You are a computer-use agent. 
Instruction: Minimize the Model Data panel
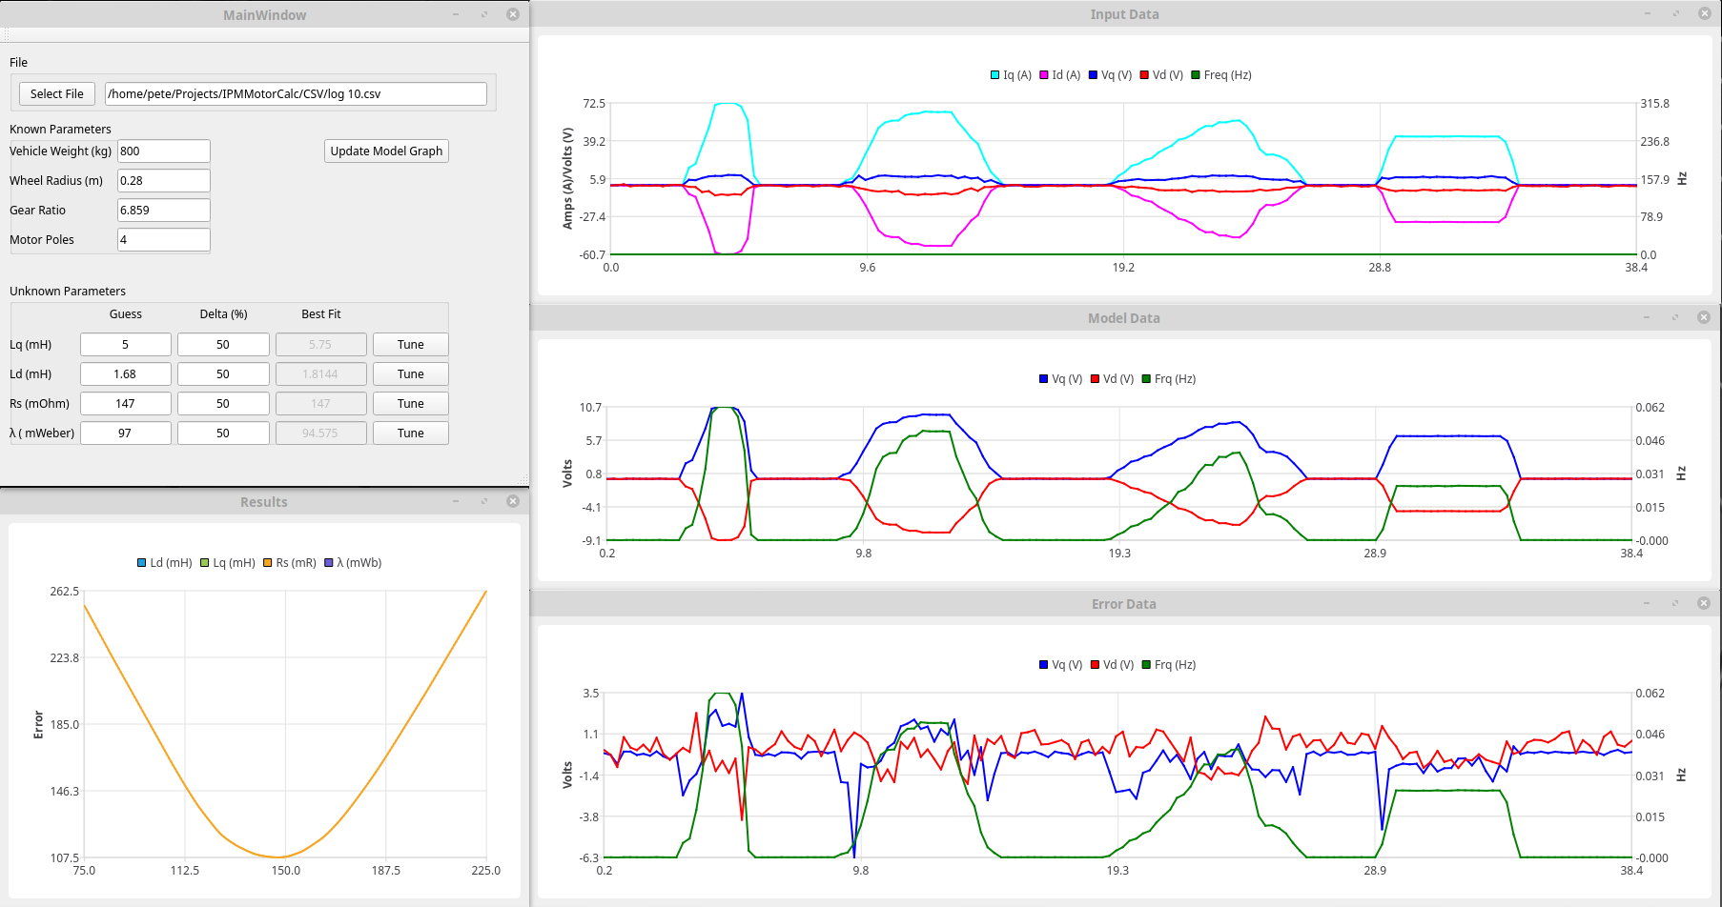(1647, 317)
